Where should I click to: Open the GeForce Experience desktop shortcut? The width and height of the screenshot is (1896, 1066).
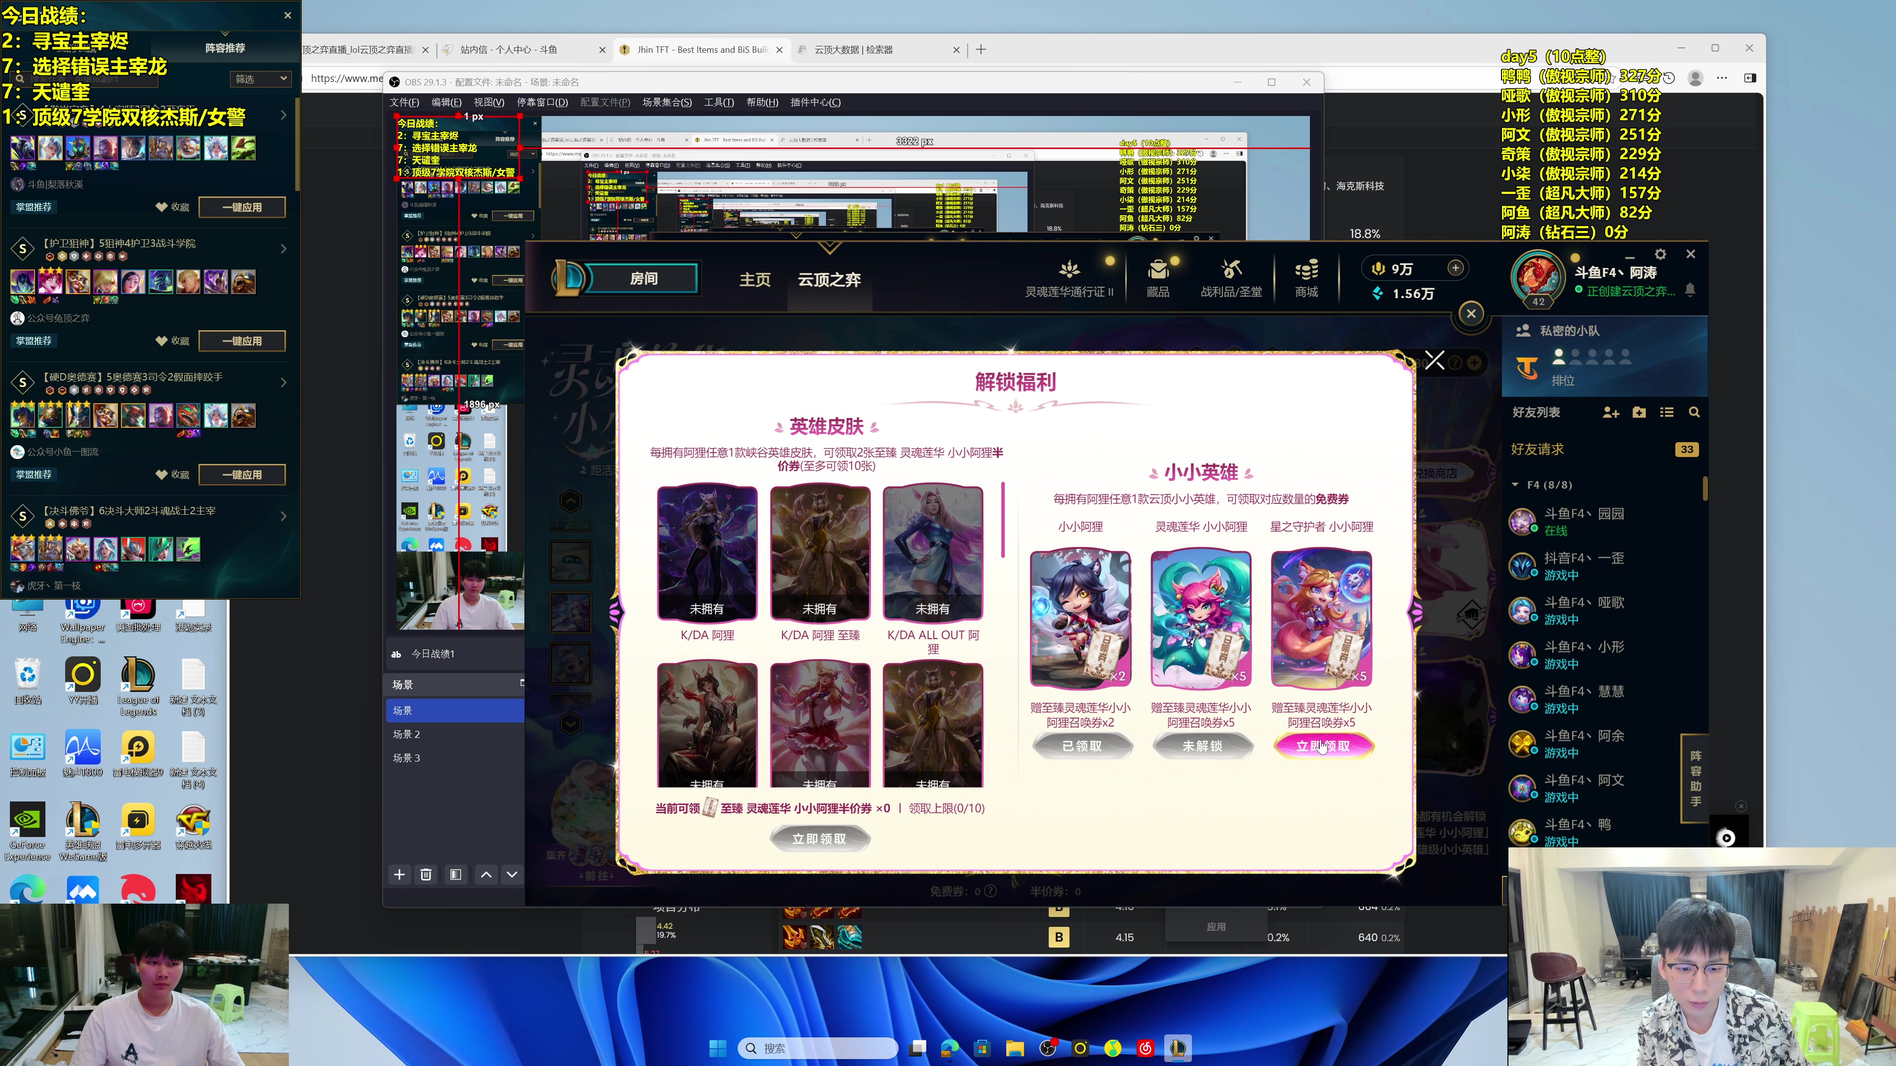click(x=27, y=831)
